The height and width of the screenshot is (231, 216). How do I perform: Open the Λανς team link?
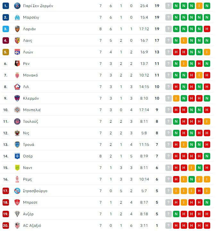pos(28,40)
